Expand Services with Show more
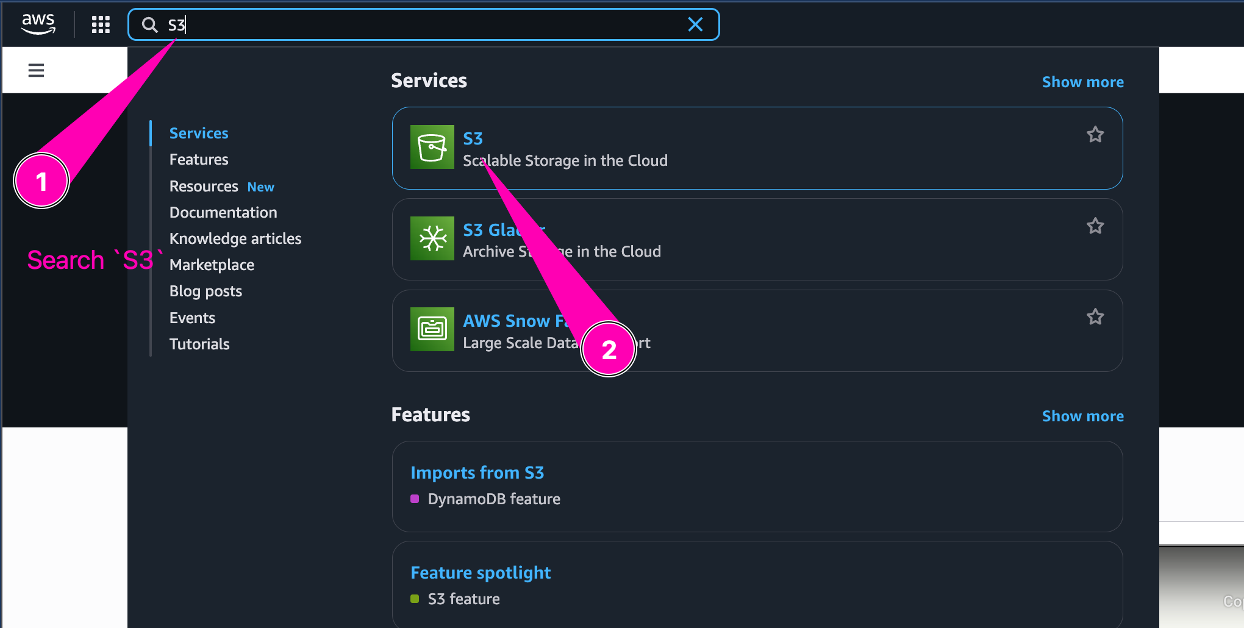This screenshot has height=628, width=1244. click(x=1082, y=82)
